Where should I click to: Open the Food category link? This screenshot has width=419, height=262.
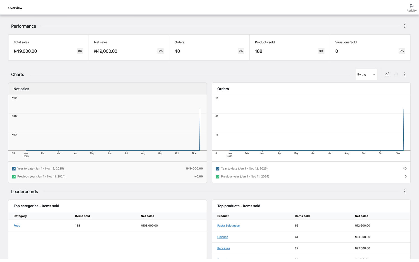point(17,226)
